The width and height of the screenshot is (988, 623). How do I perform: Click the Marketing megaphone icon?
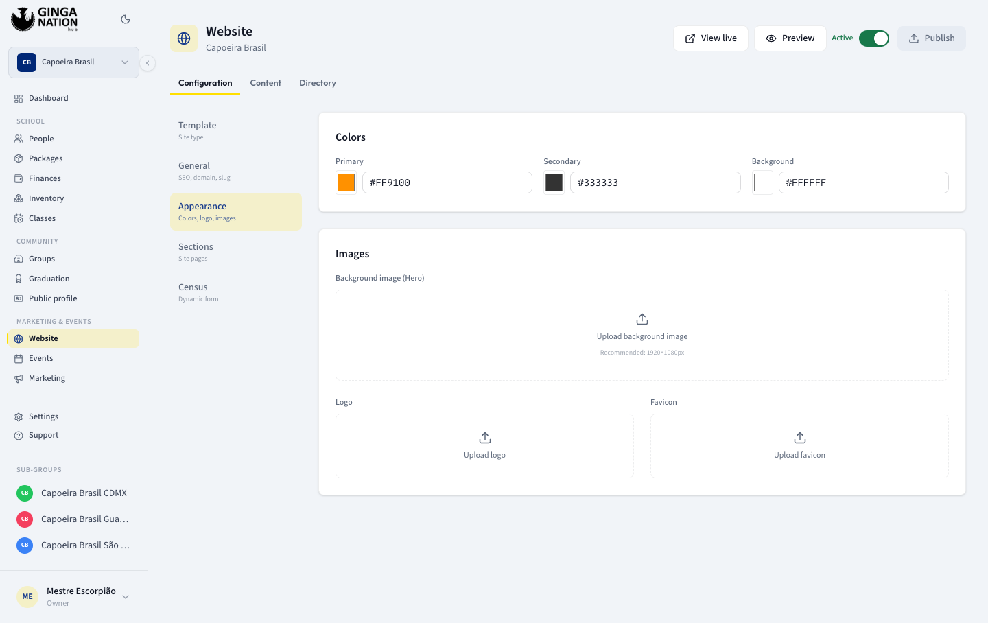(x=19, y=378)
